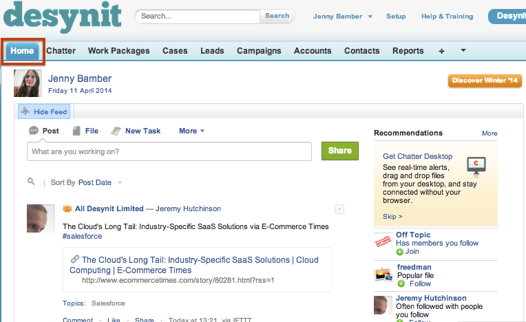The image size is (526, 322).
Task: Click the Discover Winter '14 button
Action: [x=485, y=80]
